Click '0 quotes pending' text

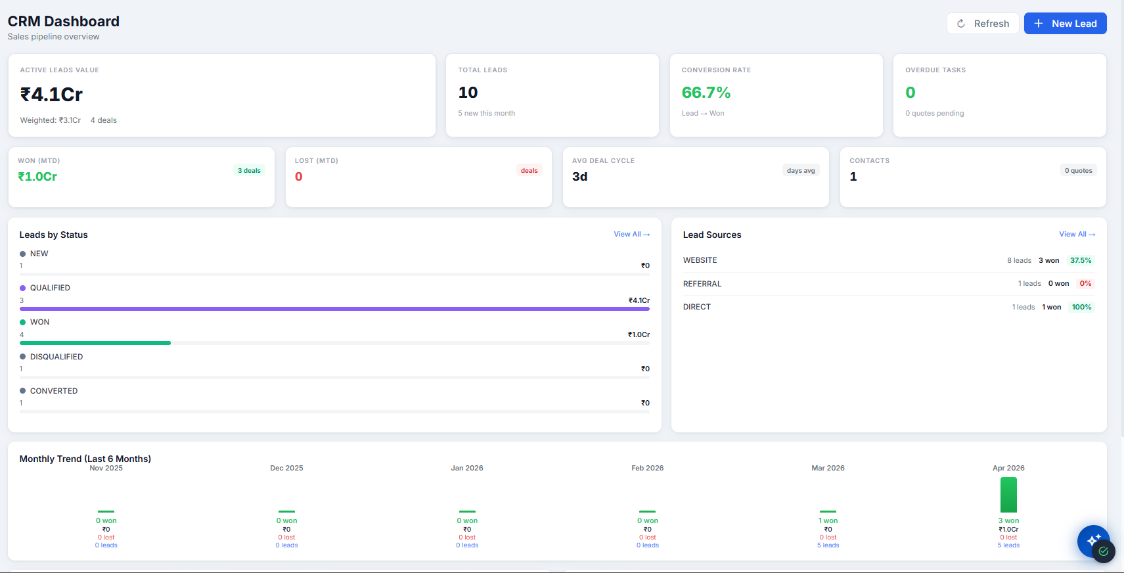(x=935, y=113)
